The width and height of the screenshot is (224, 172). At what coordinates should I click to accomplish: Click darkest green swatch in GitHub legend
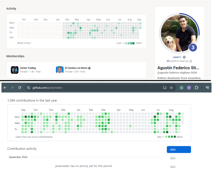click(x=175, y=137)
